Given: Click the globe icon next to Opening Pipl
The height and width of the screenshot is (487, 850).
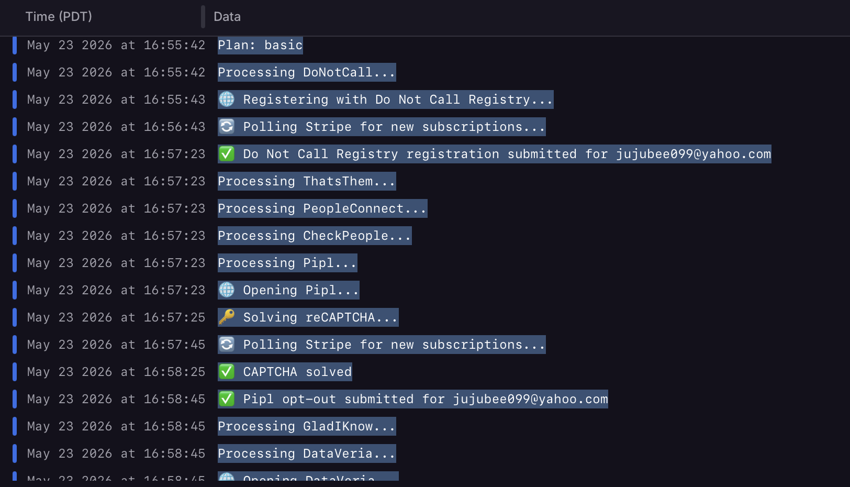Looking at the screenshot, I should [x=227, y=290].
